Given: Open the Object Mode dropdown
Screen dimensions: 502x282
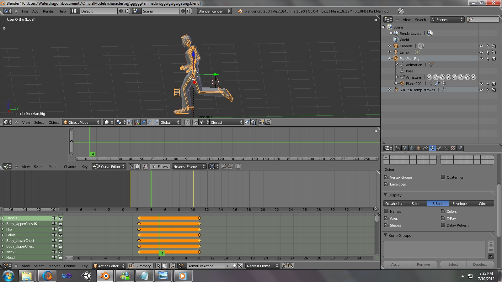Looking at the screenshot, I should tap(82, 122).
